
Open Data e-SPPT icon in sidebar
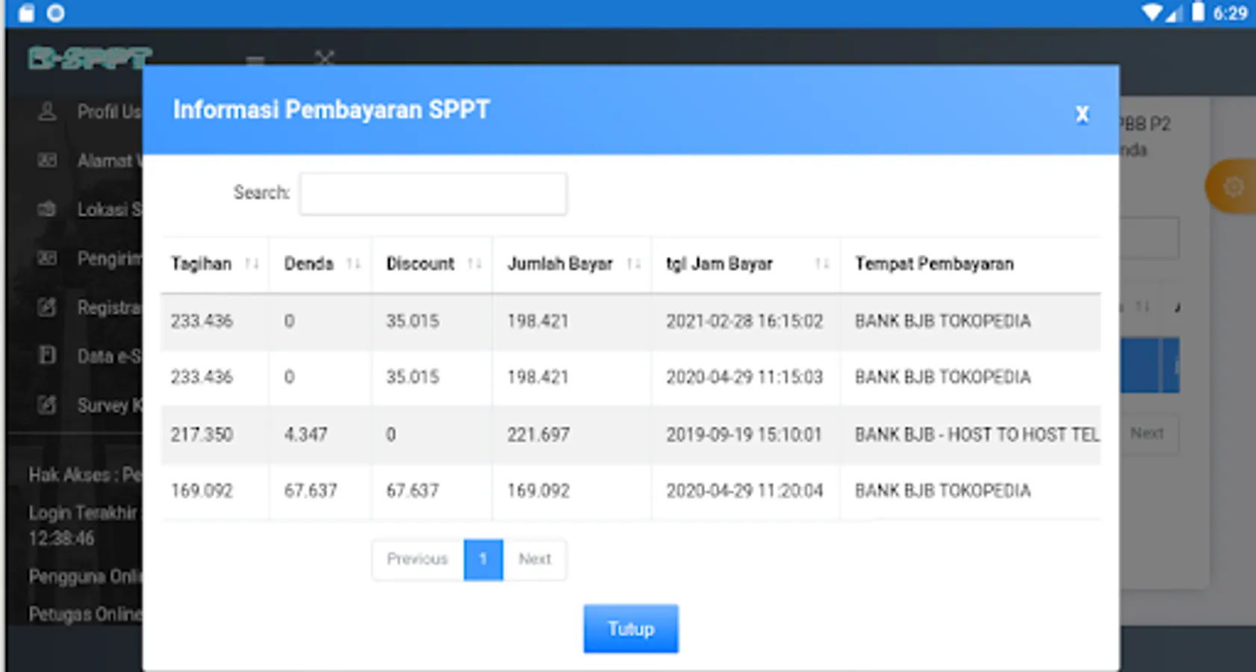(47, 355)
